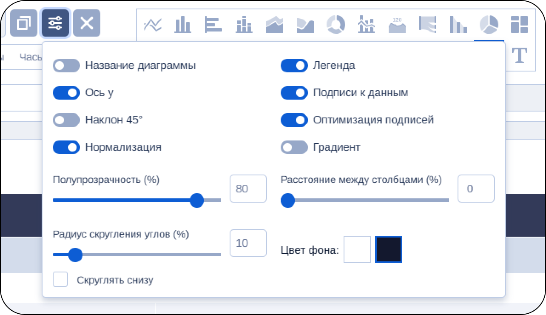The width and height of the screenshot is (546, 315).
Task: Click the area chart icon
Action: click(274, 25)
